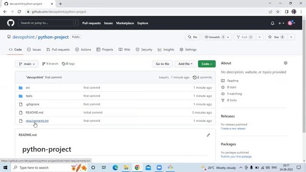Open Task View in taskbar
The height and width of the screenshot is (172, 306).
[104, 168]
